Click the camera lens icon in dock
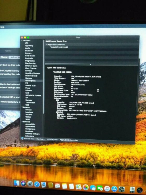Viewport: 146px width, 195px height. 140,190
